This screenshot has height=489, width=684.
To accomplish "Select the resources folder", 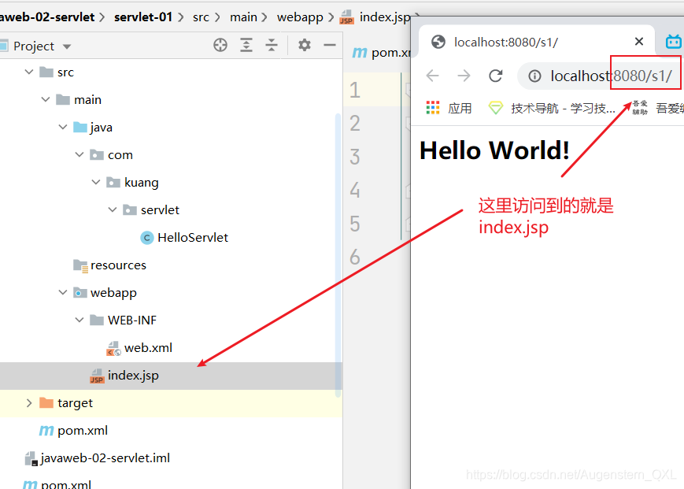I will 109,265.
